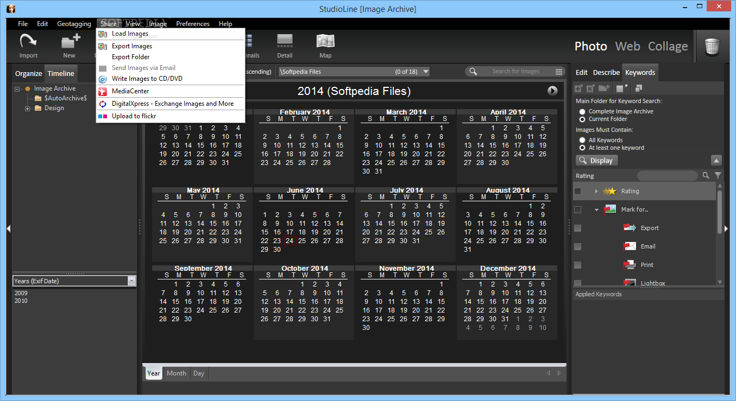Open the Detail view icon

(285, 41)
